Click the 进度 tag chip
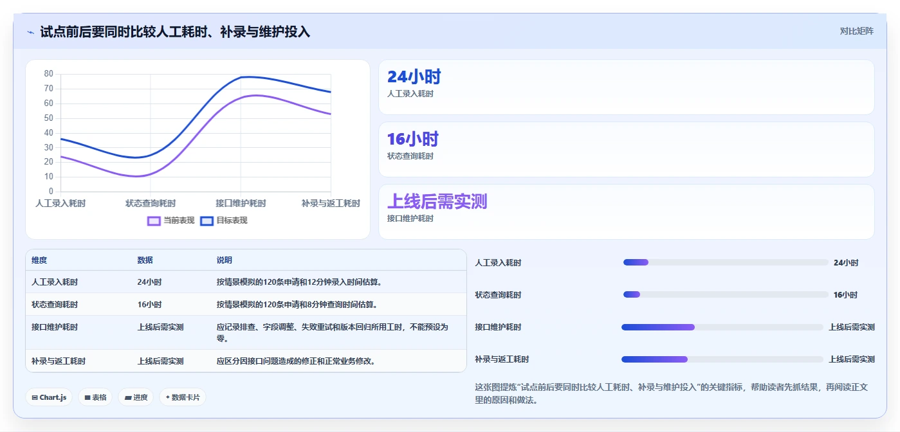900x432 pixels. pyautogui.click(x=136, y=397)
